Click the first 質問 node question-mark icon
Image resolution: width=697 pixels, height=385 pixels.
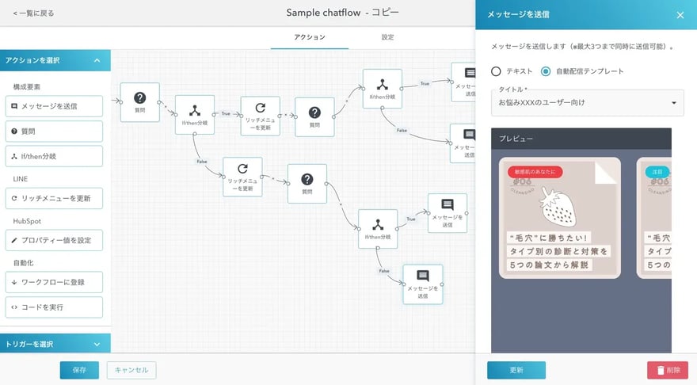point(139,98)
